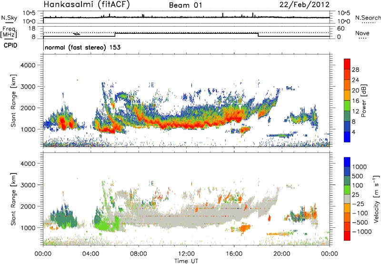
Task: Click the date 22/Feb/2012
Action: pos(304,5)
